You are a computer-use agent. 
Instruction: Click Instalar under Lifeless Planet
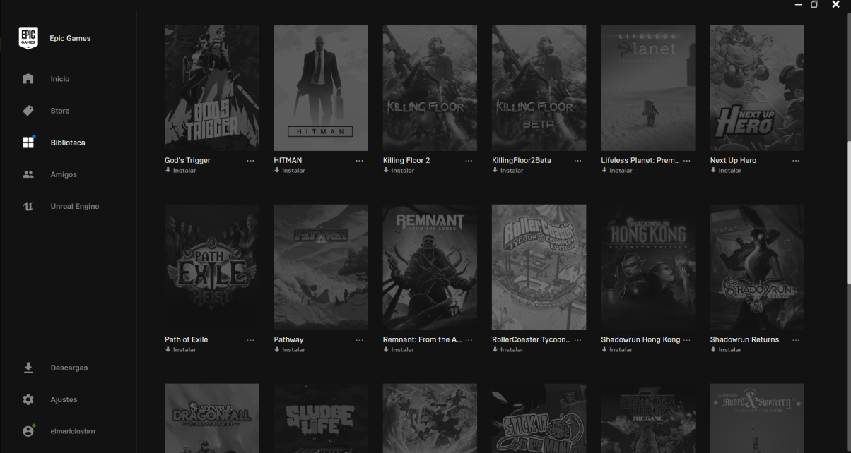tap(617, 171)
